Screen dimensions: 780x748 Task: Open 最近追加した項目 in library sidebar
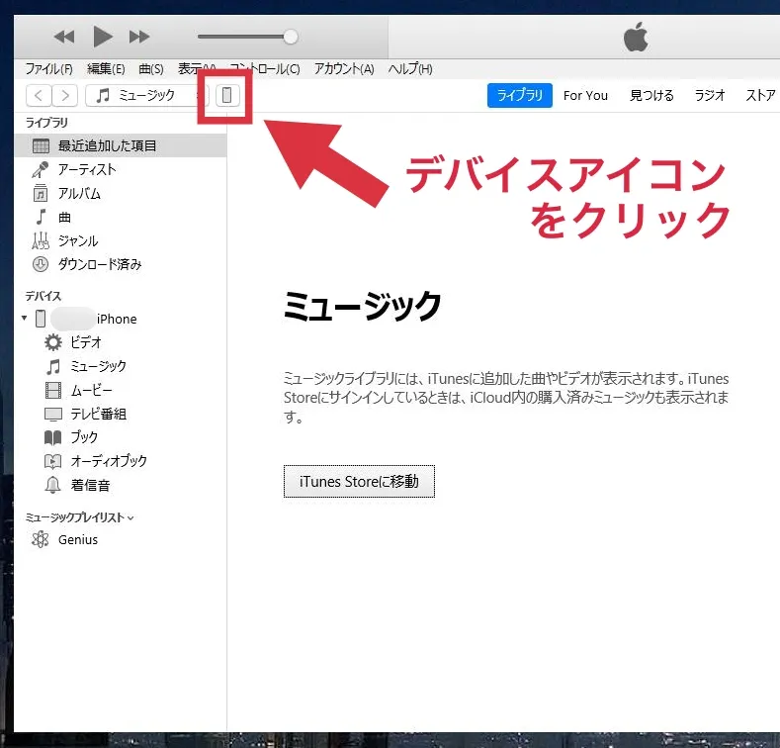pos(107,145)
